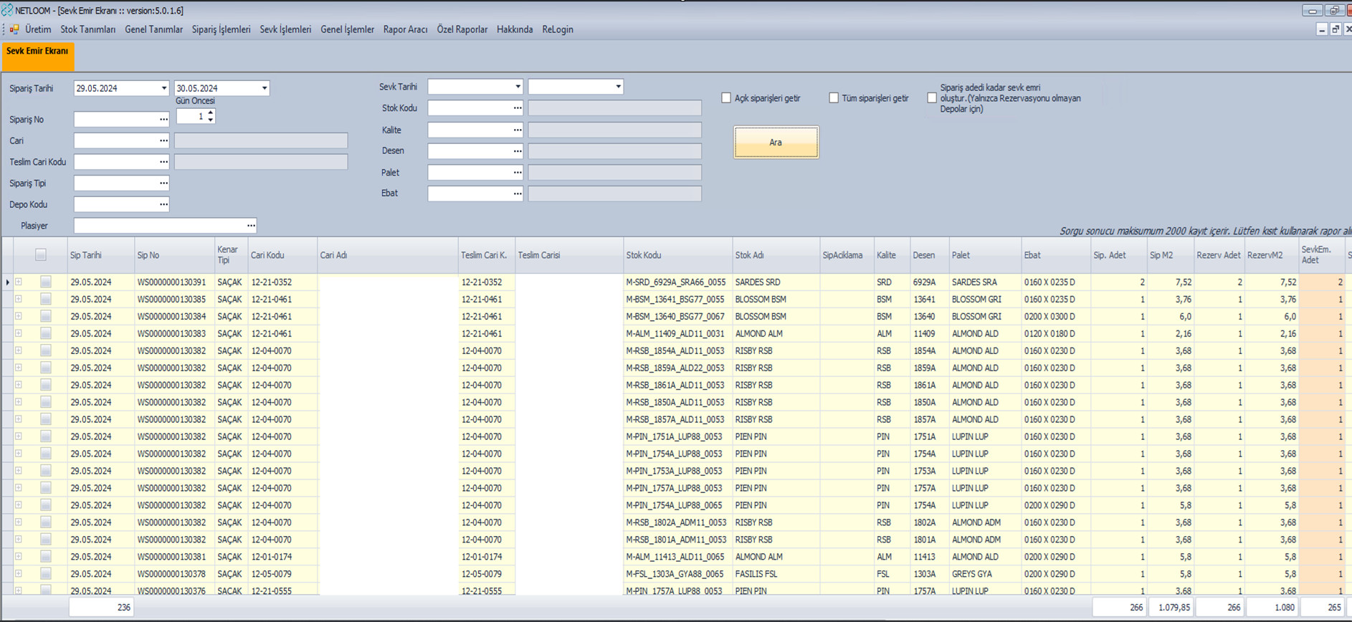Open the Ebat lookup ellipsis button
This screenshot has width=1352, height=622.
coord(517,193)
